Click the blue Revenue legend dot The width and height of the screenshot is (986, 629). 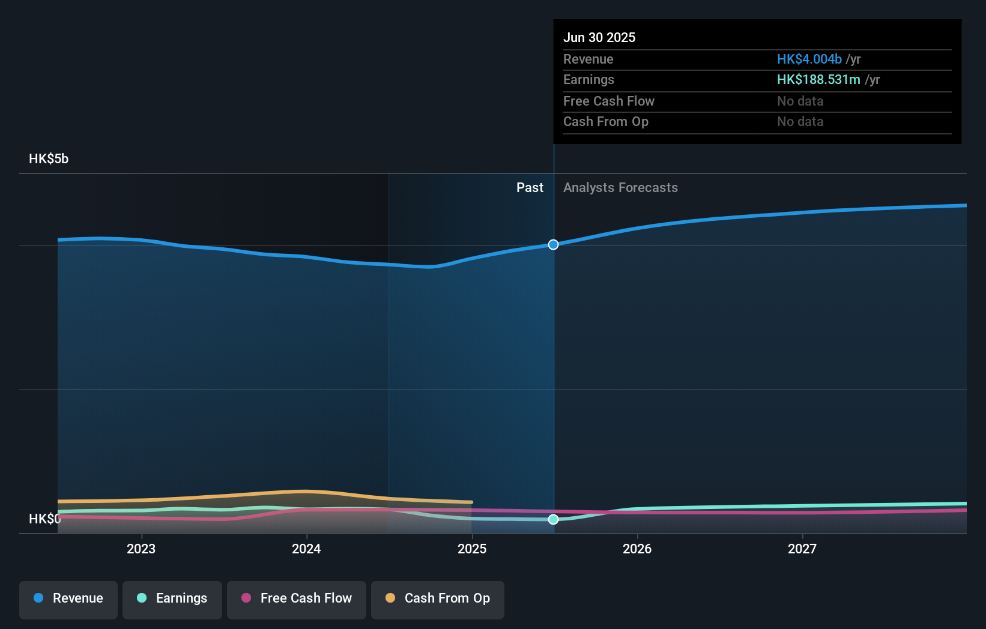(x=39, y=598)
